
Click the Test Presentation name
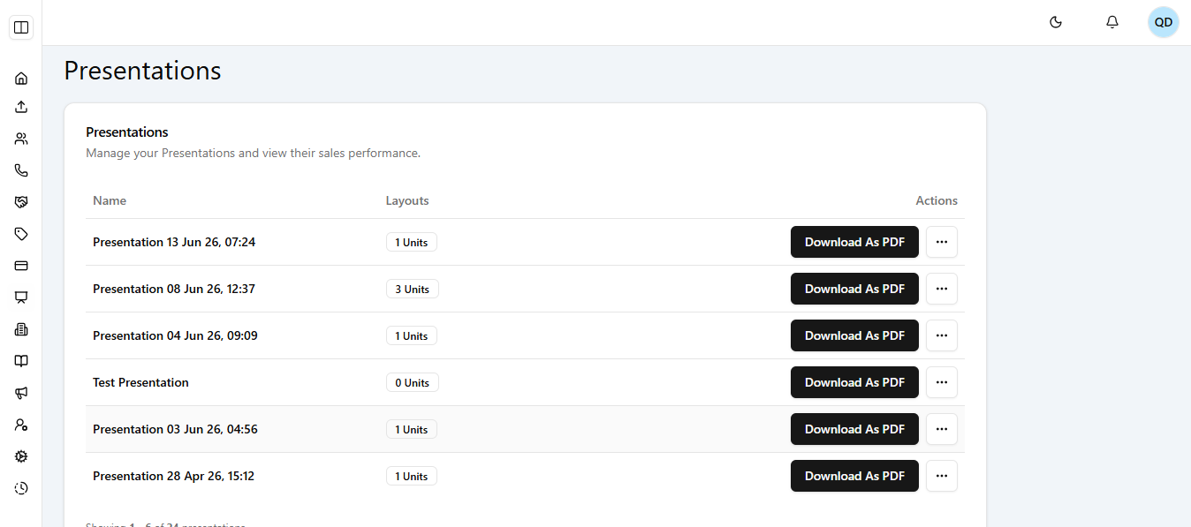140,382
